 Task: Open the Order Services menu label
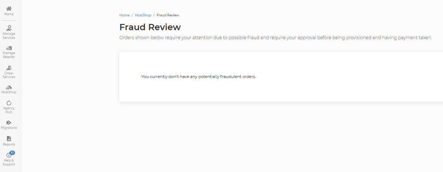(x=9, y=75)
